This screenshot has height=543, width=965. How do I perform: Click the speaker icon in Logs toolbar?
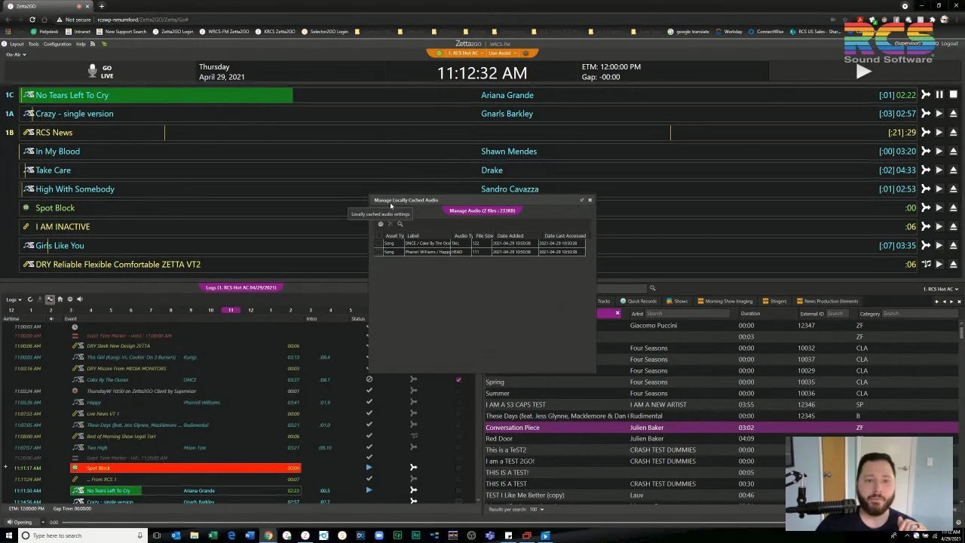pyautogui.click(x=80, y=299)
